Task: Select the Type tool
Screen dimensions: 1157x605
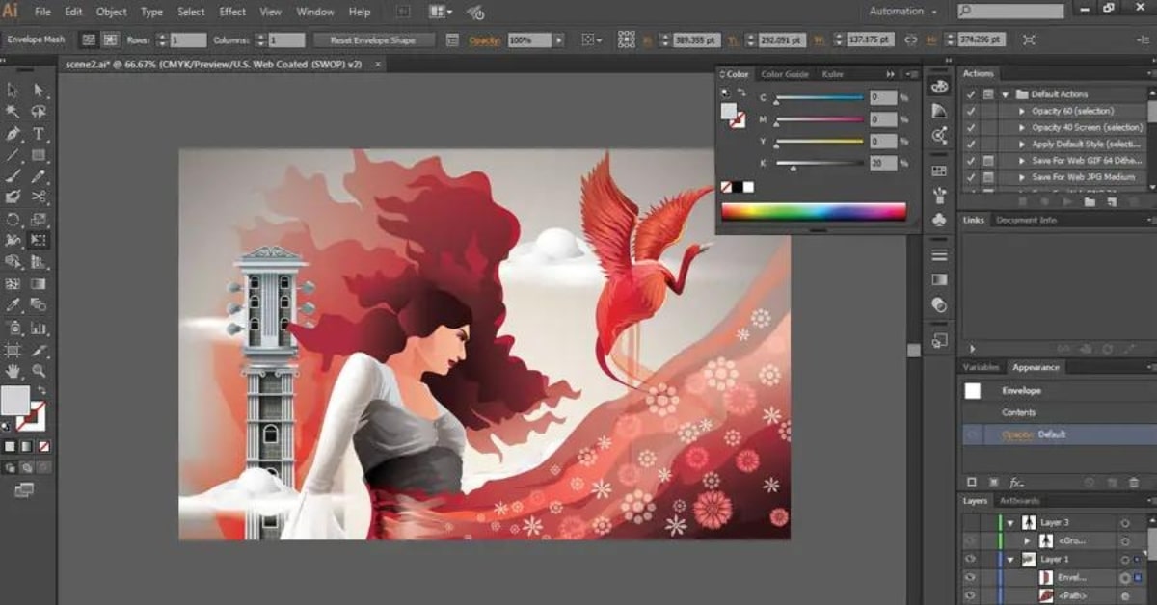Action: [39, 134]
